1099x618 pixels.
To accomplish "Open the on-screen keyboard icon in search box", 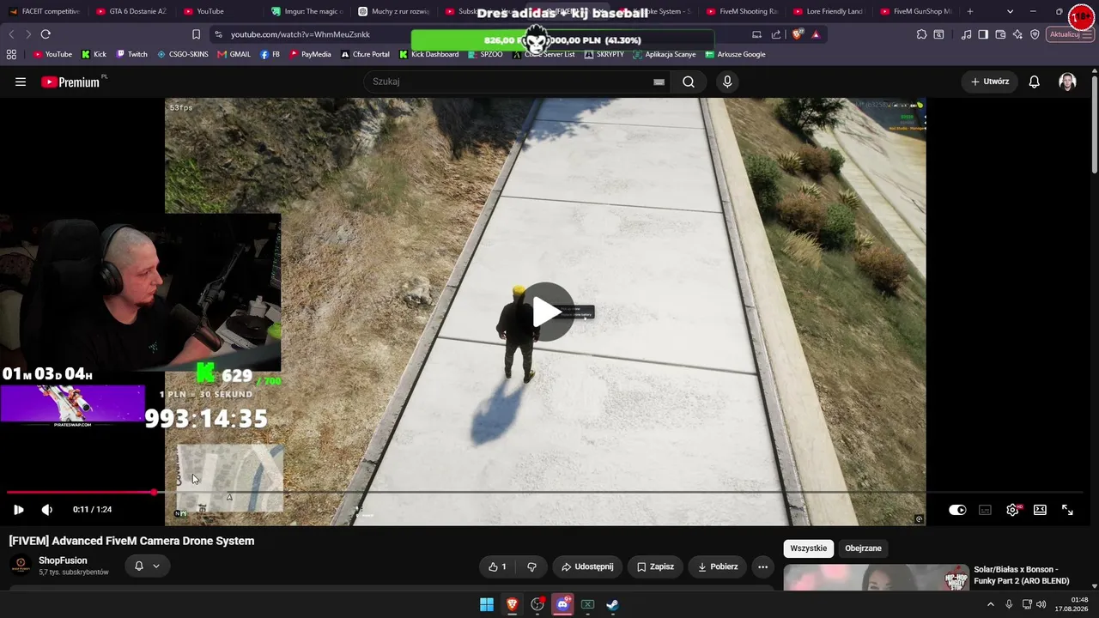I will 659,82.
